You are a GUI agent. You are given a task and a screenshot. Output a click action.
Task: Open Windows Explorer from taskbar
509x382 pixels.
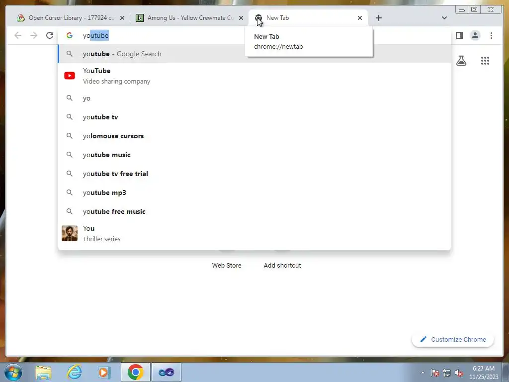[44, 372]
